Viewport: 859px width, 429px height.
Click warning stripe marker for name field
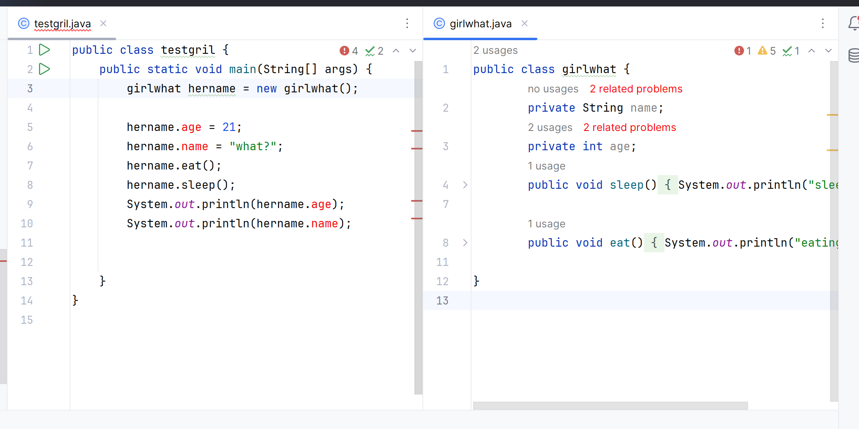pyautogui.click(x=832, y=115)
